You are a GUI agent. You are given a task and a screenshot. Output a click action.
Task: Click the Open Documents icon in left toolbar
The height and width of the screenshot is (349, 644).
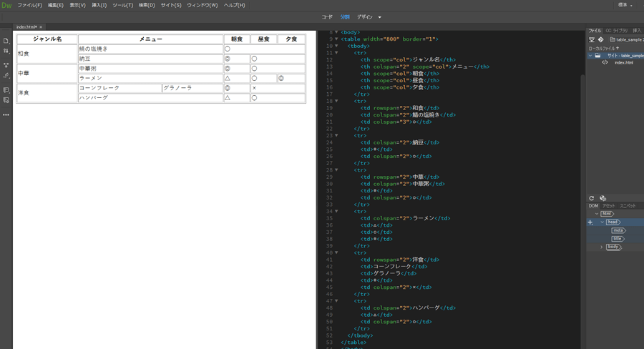(x=6, y=41)
